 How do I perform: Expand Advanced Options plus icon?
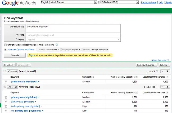click(x=5, y=50)
